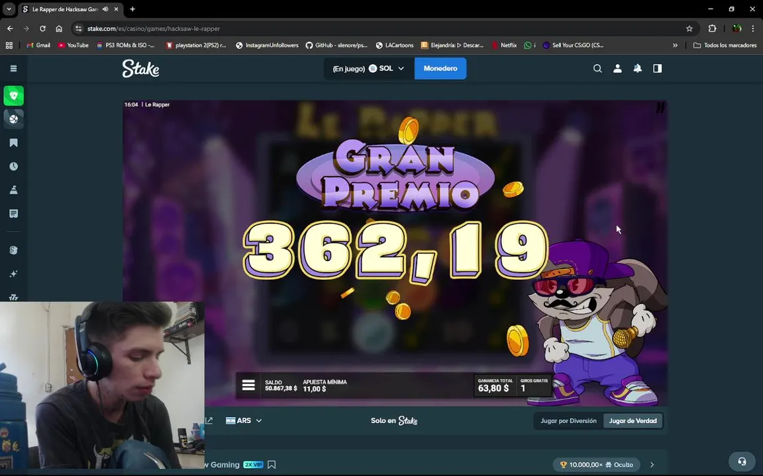Open the Chrome apps grid shortcut
Screen dimensions: 763x476
[x=9, y=45]
